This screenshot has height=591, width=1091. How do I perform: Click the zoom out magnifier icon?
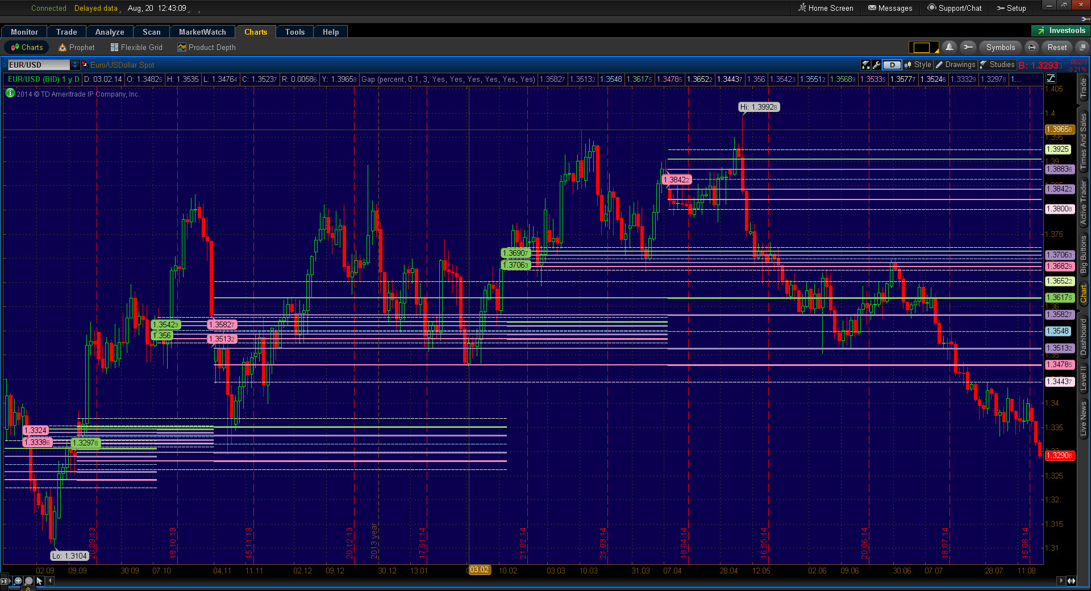[x=28, y=581]
